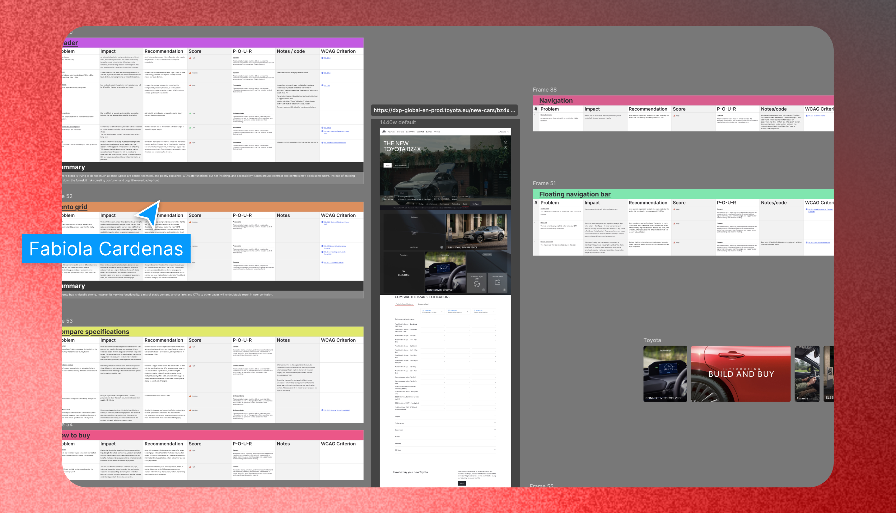Screen dimensions: 896x513
Task: Click the grid icon left of Design in floating nav
Action: tap(413, 204)
